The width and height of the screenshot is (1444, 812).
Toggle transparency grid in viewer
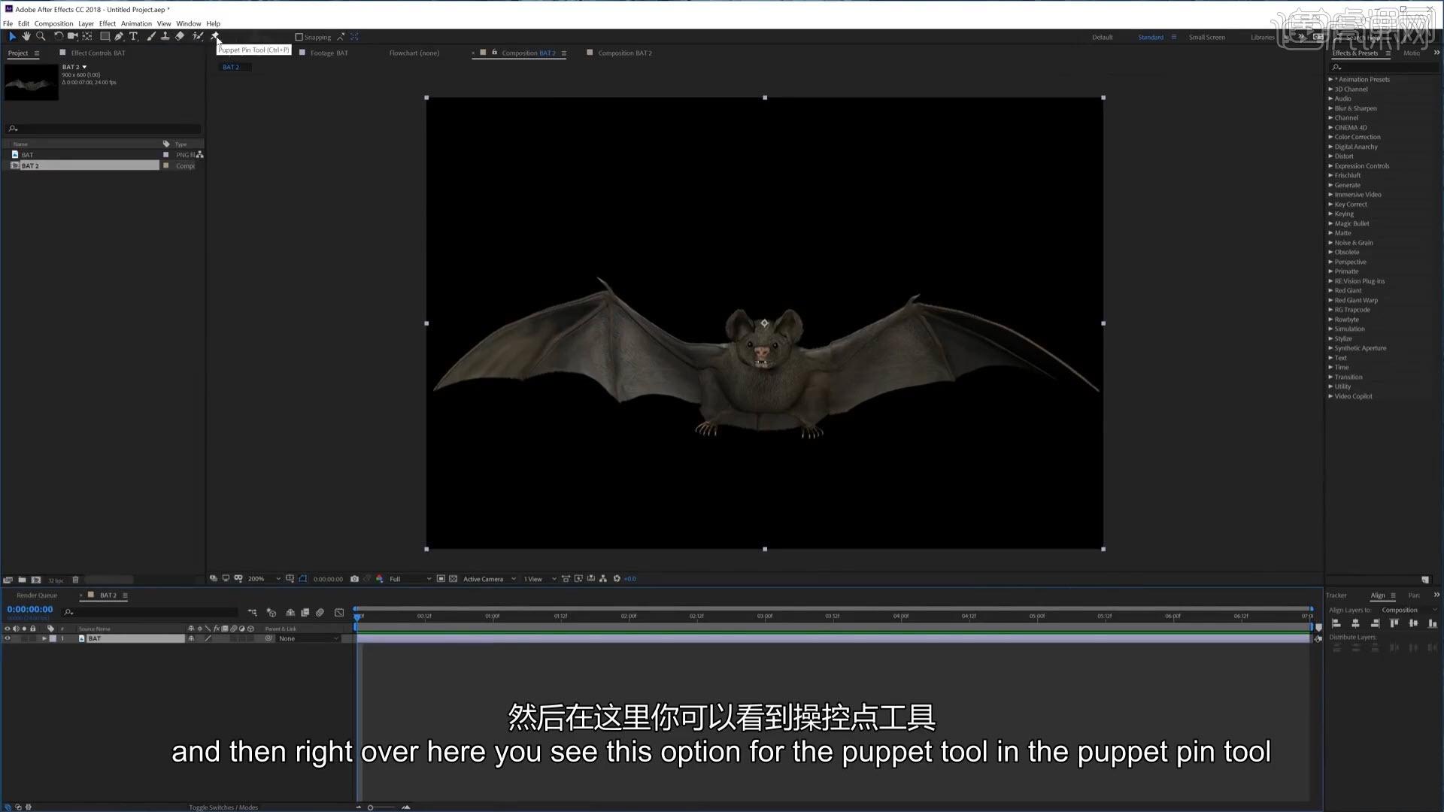click(x=454, y=579)
